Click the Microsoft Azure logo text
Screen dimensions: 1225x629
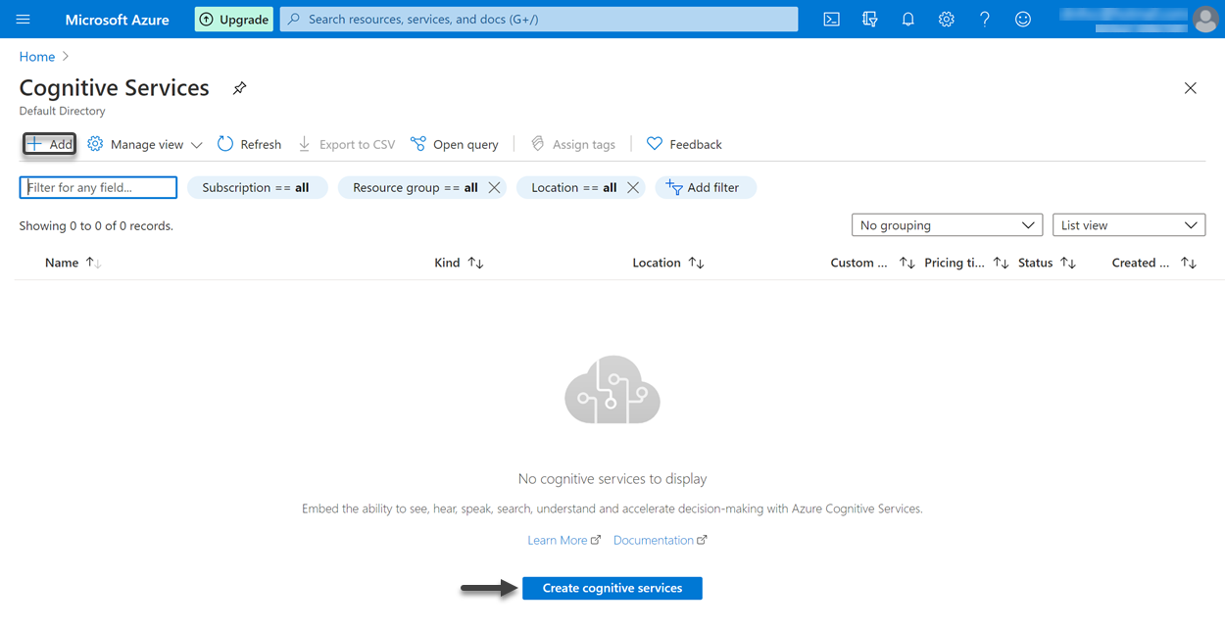117,20
